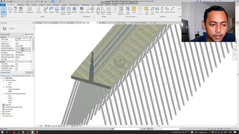Select the Ramp tool
The height and width of the screenshot is (134, 239).
pos(88,10)
